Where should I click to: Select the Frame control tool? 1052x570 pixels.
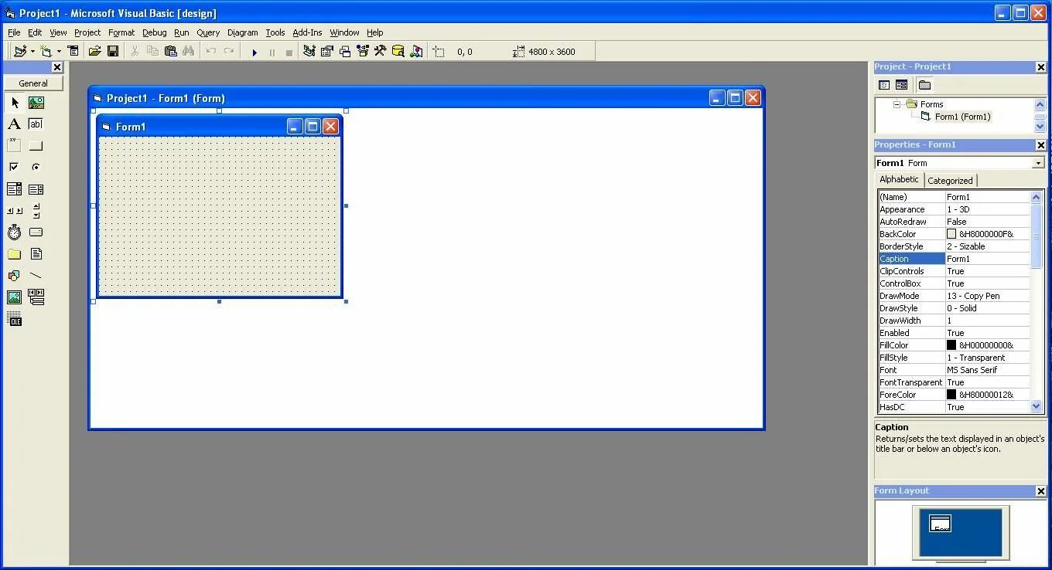coord(15,146)
